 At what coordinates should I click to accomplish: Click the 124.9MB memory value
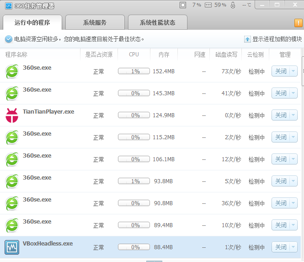point(164,115)
